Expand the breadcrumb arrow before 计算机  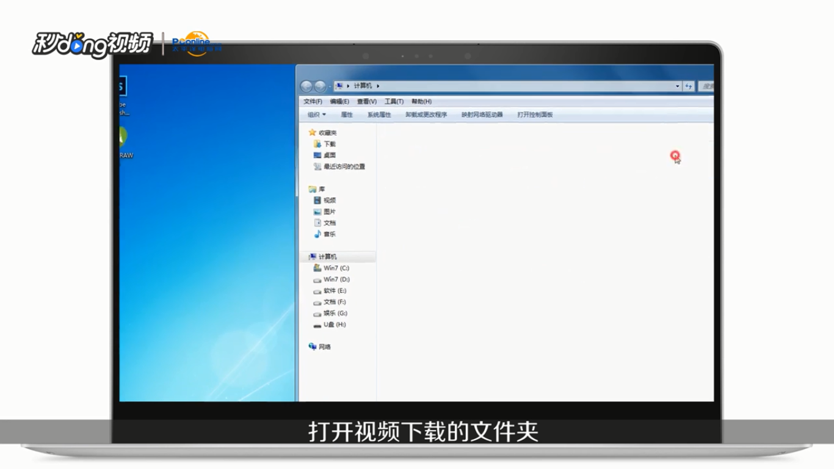[348, 86]
